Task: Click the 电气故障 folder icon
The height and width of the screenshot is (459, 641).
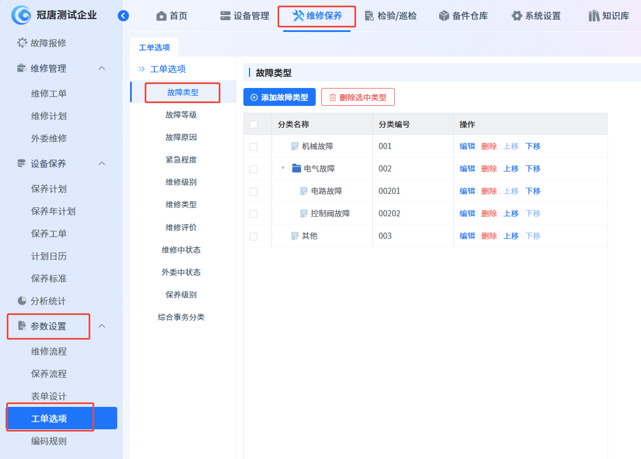Action: click(x=297, y=168)
